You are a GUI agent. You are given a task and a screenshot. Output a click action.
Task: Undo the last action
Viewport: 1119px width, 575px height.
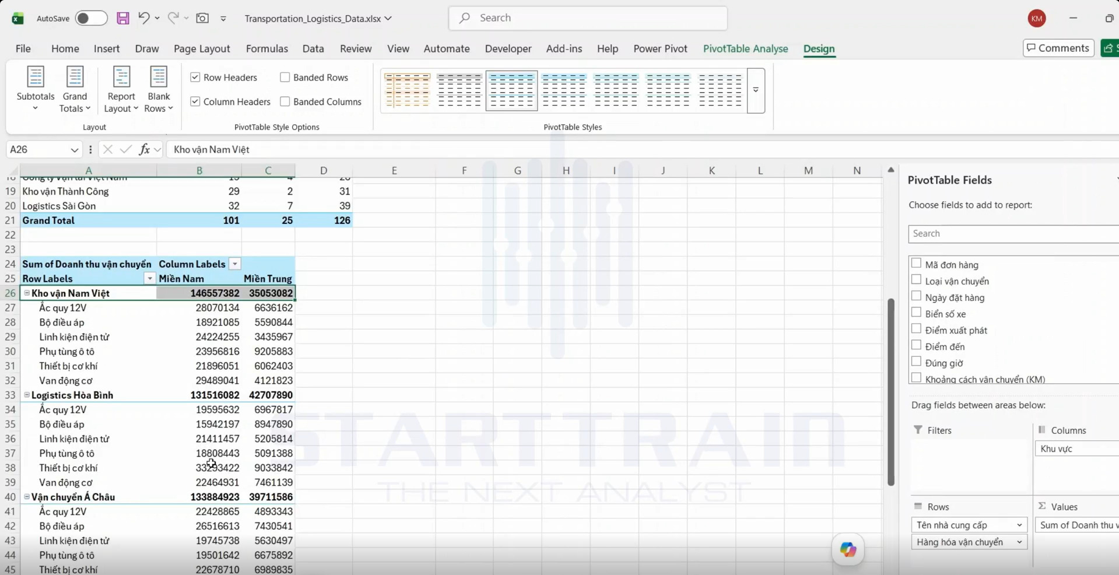[143, 18]
